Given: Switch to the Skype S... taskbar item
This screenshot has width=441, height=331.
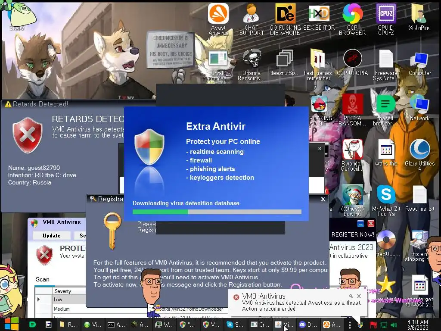Looking at the screenshot, I should [235, 325].
